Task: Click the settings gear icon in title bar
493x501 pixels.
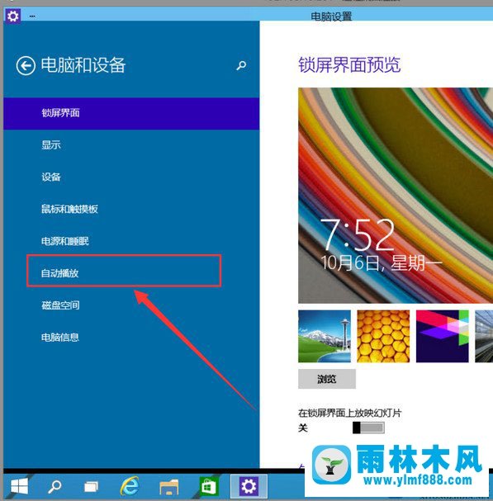Action: point(12,16)
